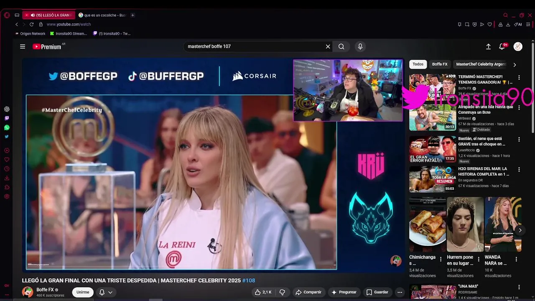Screen dimensions: 535x301
Task: Click the browser back arrow
Action: 17,24
